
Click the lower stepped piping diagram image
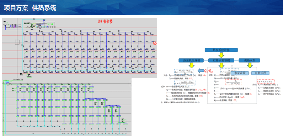(x=66, y=107)
